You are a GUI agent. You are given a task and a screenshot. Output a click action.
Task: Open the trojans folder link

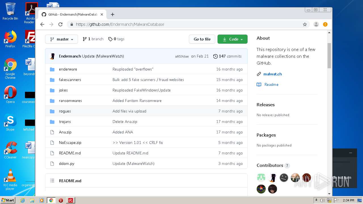point(65,122)
